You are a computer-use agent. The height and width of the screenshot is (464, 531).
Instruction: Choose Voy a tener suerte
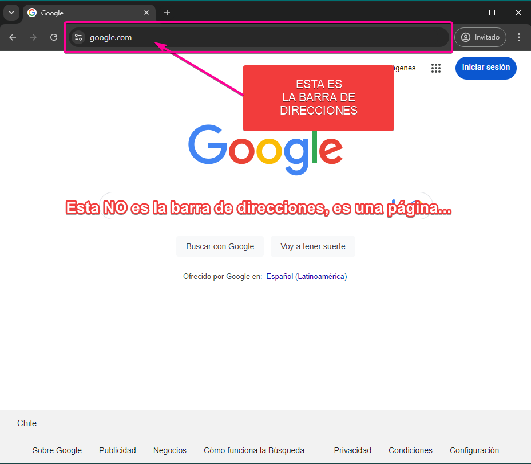[x=313, y=246]
